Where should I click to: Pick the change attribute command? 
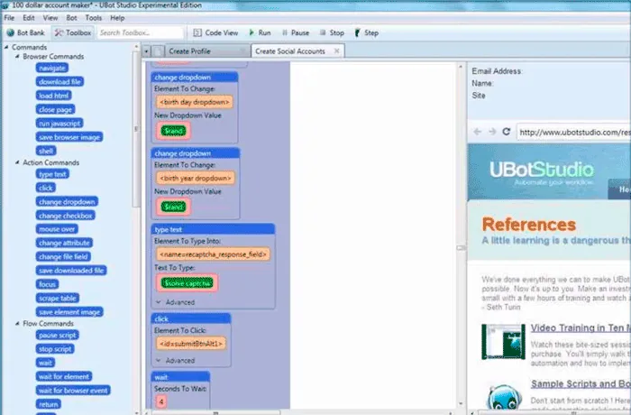click(x=64, y=243)
